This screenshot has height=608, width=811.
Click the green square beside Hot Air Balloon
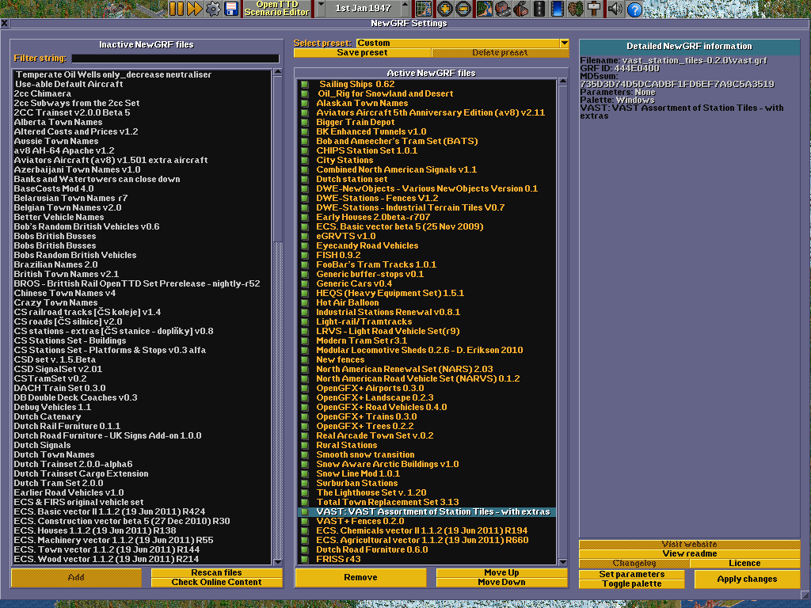(305, 302)
